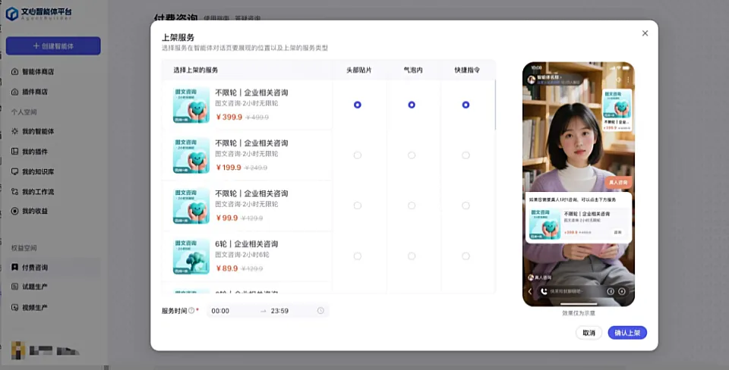Click the ¥89.9 price text
The width and height of the screenshot is (729, 370).
click(227, 268)
